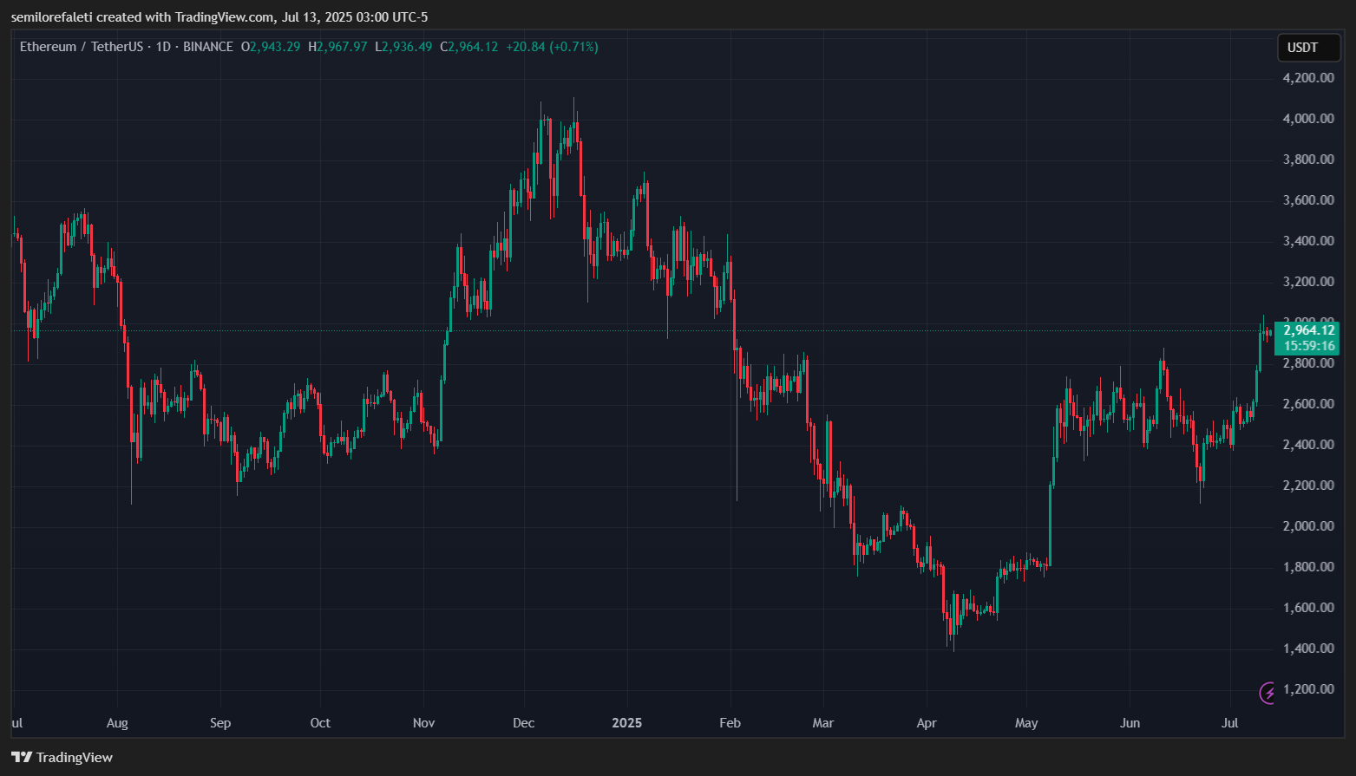
Task: Click the Jul label near chart's right end
Action: 1229,723
